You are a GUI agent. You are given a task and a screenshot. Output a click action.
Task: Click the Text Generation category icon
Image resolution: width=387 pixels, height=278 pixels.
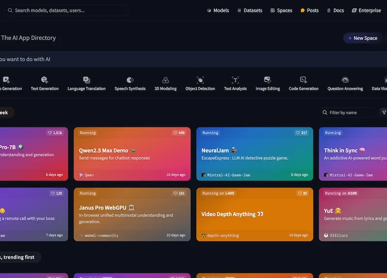[x=45, y=80]
